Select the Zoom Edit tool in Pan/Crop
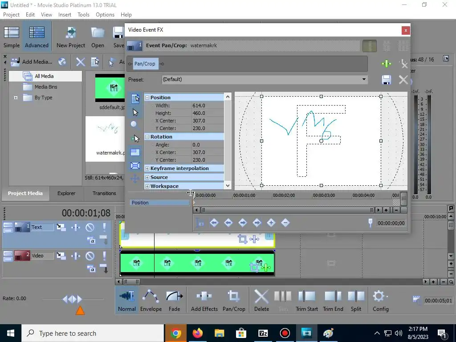The height and width of the screenshot is (342, 456). pos(134,125)
